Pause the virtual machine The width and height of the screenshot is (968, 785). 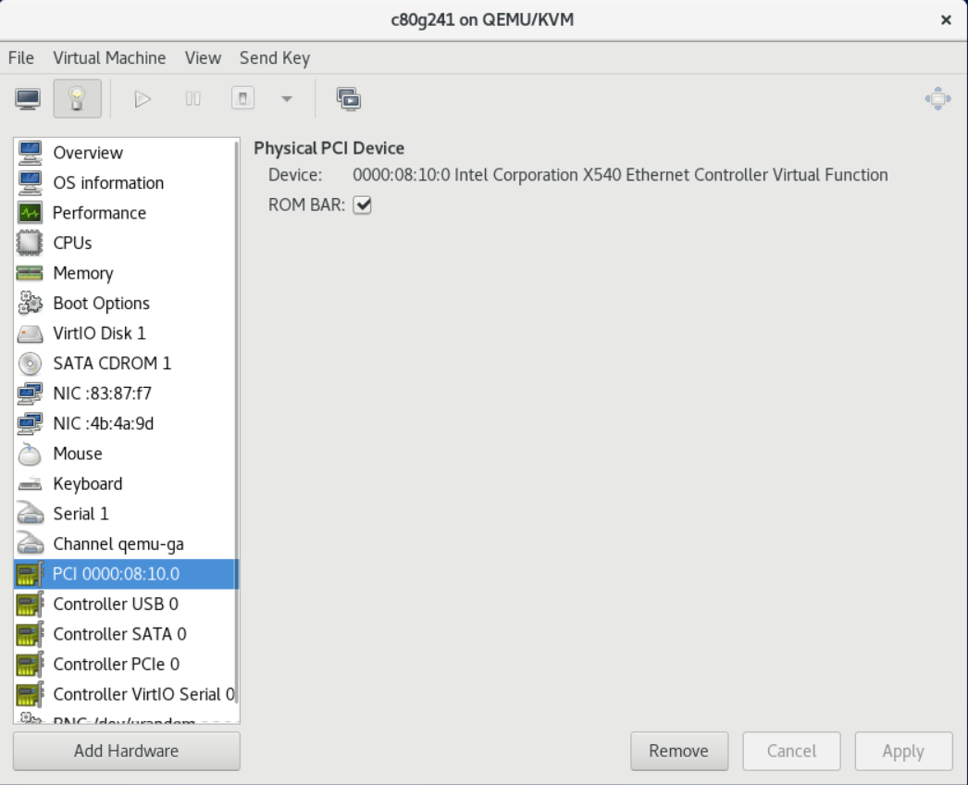point(193,99)
